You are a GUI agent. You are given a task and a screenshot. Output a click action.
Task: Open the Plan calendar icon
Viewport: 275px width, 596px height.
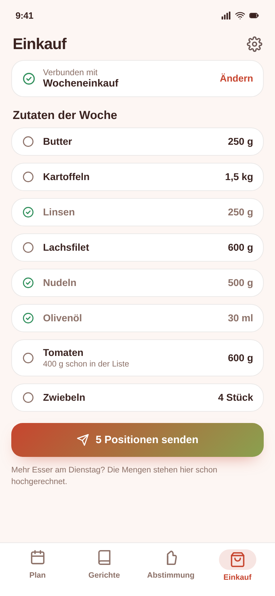(x=38, y=558)
